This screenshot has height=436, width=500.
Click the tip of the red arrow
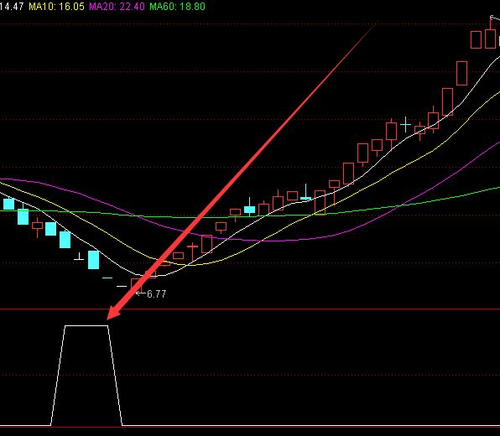[108, 318]
